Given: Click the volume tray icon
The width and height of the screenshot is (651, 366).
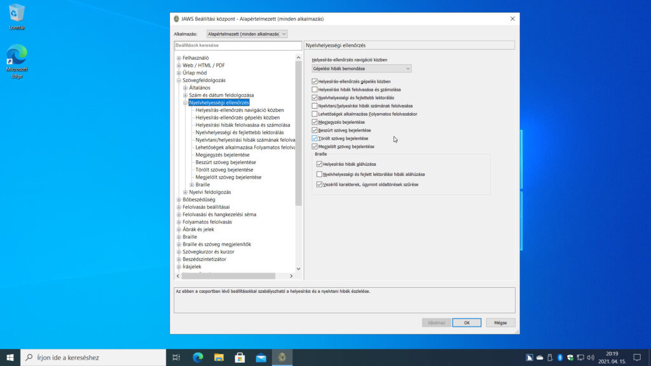Looking at the screenshot, I should 591,357.
